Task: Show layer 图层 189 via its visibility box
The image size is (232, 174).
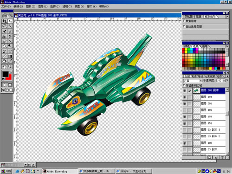Action: tap(185, 110)
